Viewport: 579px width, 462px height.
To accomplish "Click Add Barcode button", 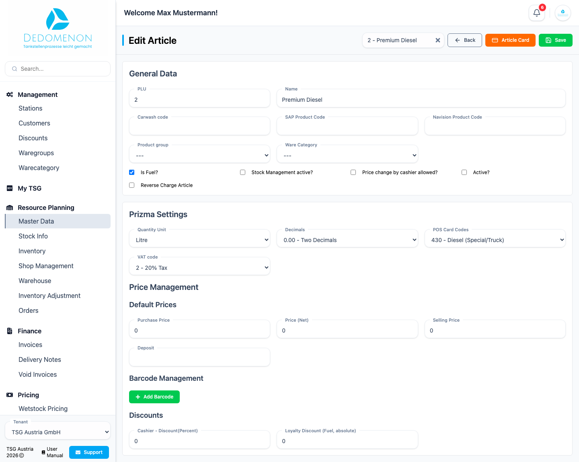I will click(154, 397).
